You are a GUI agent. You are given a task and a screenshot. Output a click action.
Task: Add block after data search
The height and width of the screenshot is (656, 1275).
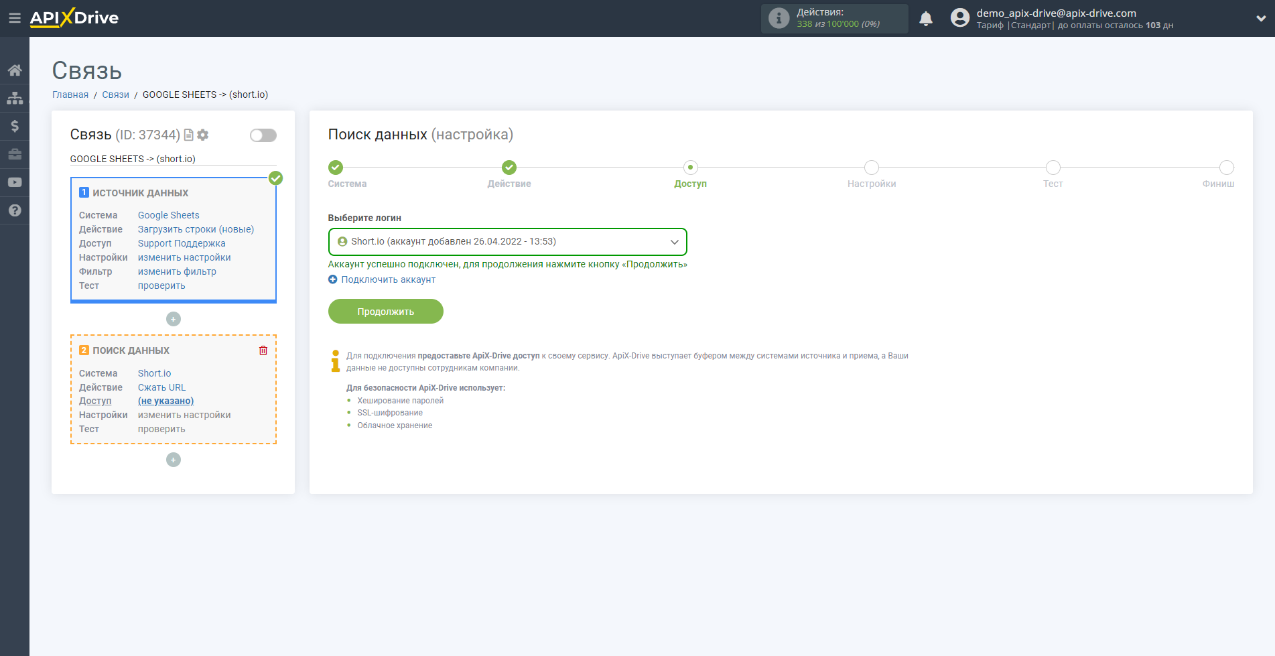tap(174, 460)
